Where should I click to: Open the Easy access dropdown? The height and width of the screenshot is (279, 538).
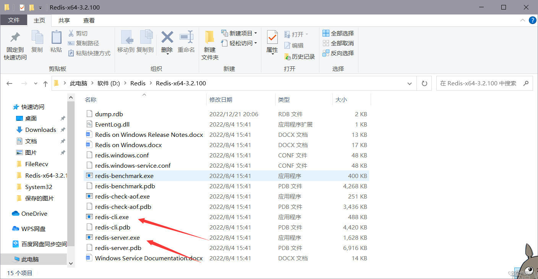click(239, 43)
